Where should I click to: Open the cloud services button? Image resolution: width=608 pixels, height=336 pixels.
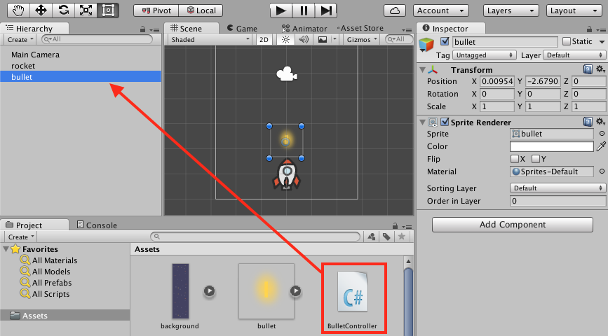[395, 10]
